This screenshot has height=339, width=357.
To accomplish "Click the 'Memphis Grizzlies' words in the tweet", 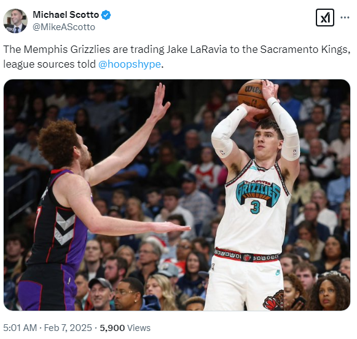I will (x=67, y=49).
